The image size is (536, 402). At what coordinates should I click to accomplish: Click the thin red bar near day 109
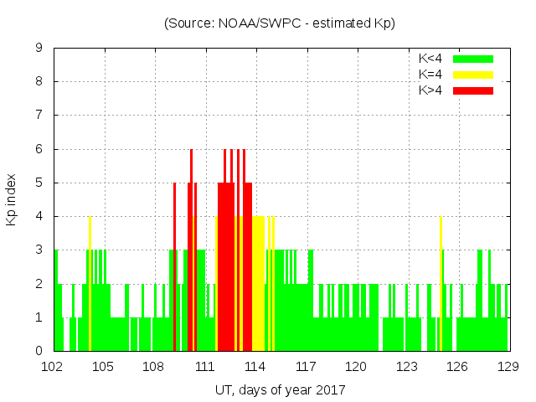click(x=174, y=268)
